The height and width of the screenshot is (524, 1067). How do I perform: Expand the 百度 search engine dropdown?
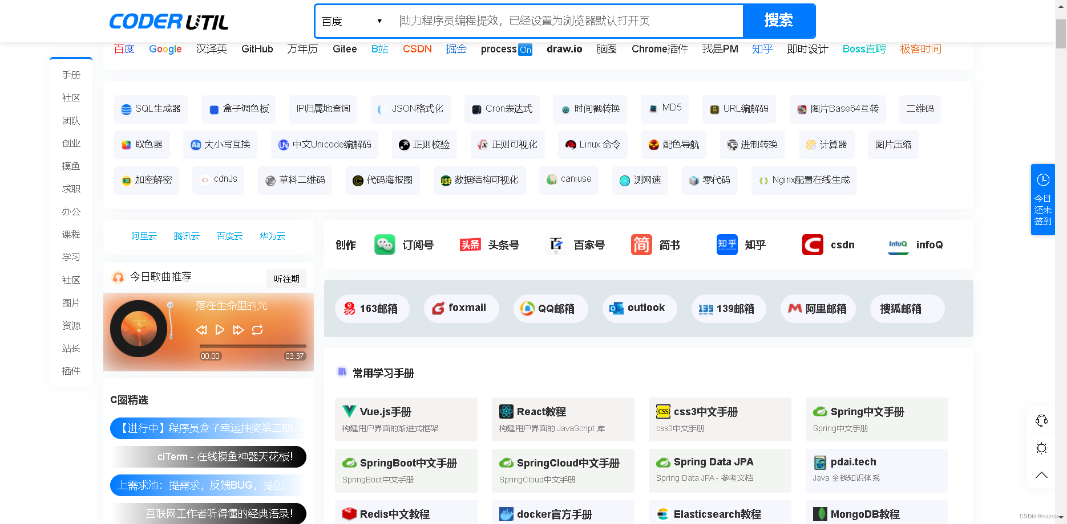[351, 21]
